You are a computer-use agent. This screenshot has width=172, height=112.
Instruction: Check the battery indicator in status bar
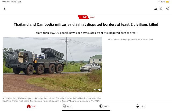tap(167, 2)
